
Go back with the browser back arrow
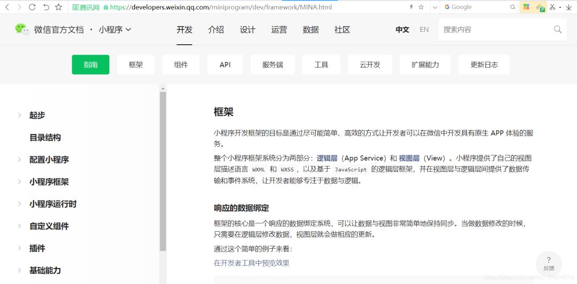[x=7, y=7]
